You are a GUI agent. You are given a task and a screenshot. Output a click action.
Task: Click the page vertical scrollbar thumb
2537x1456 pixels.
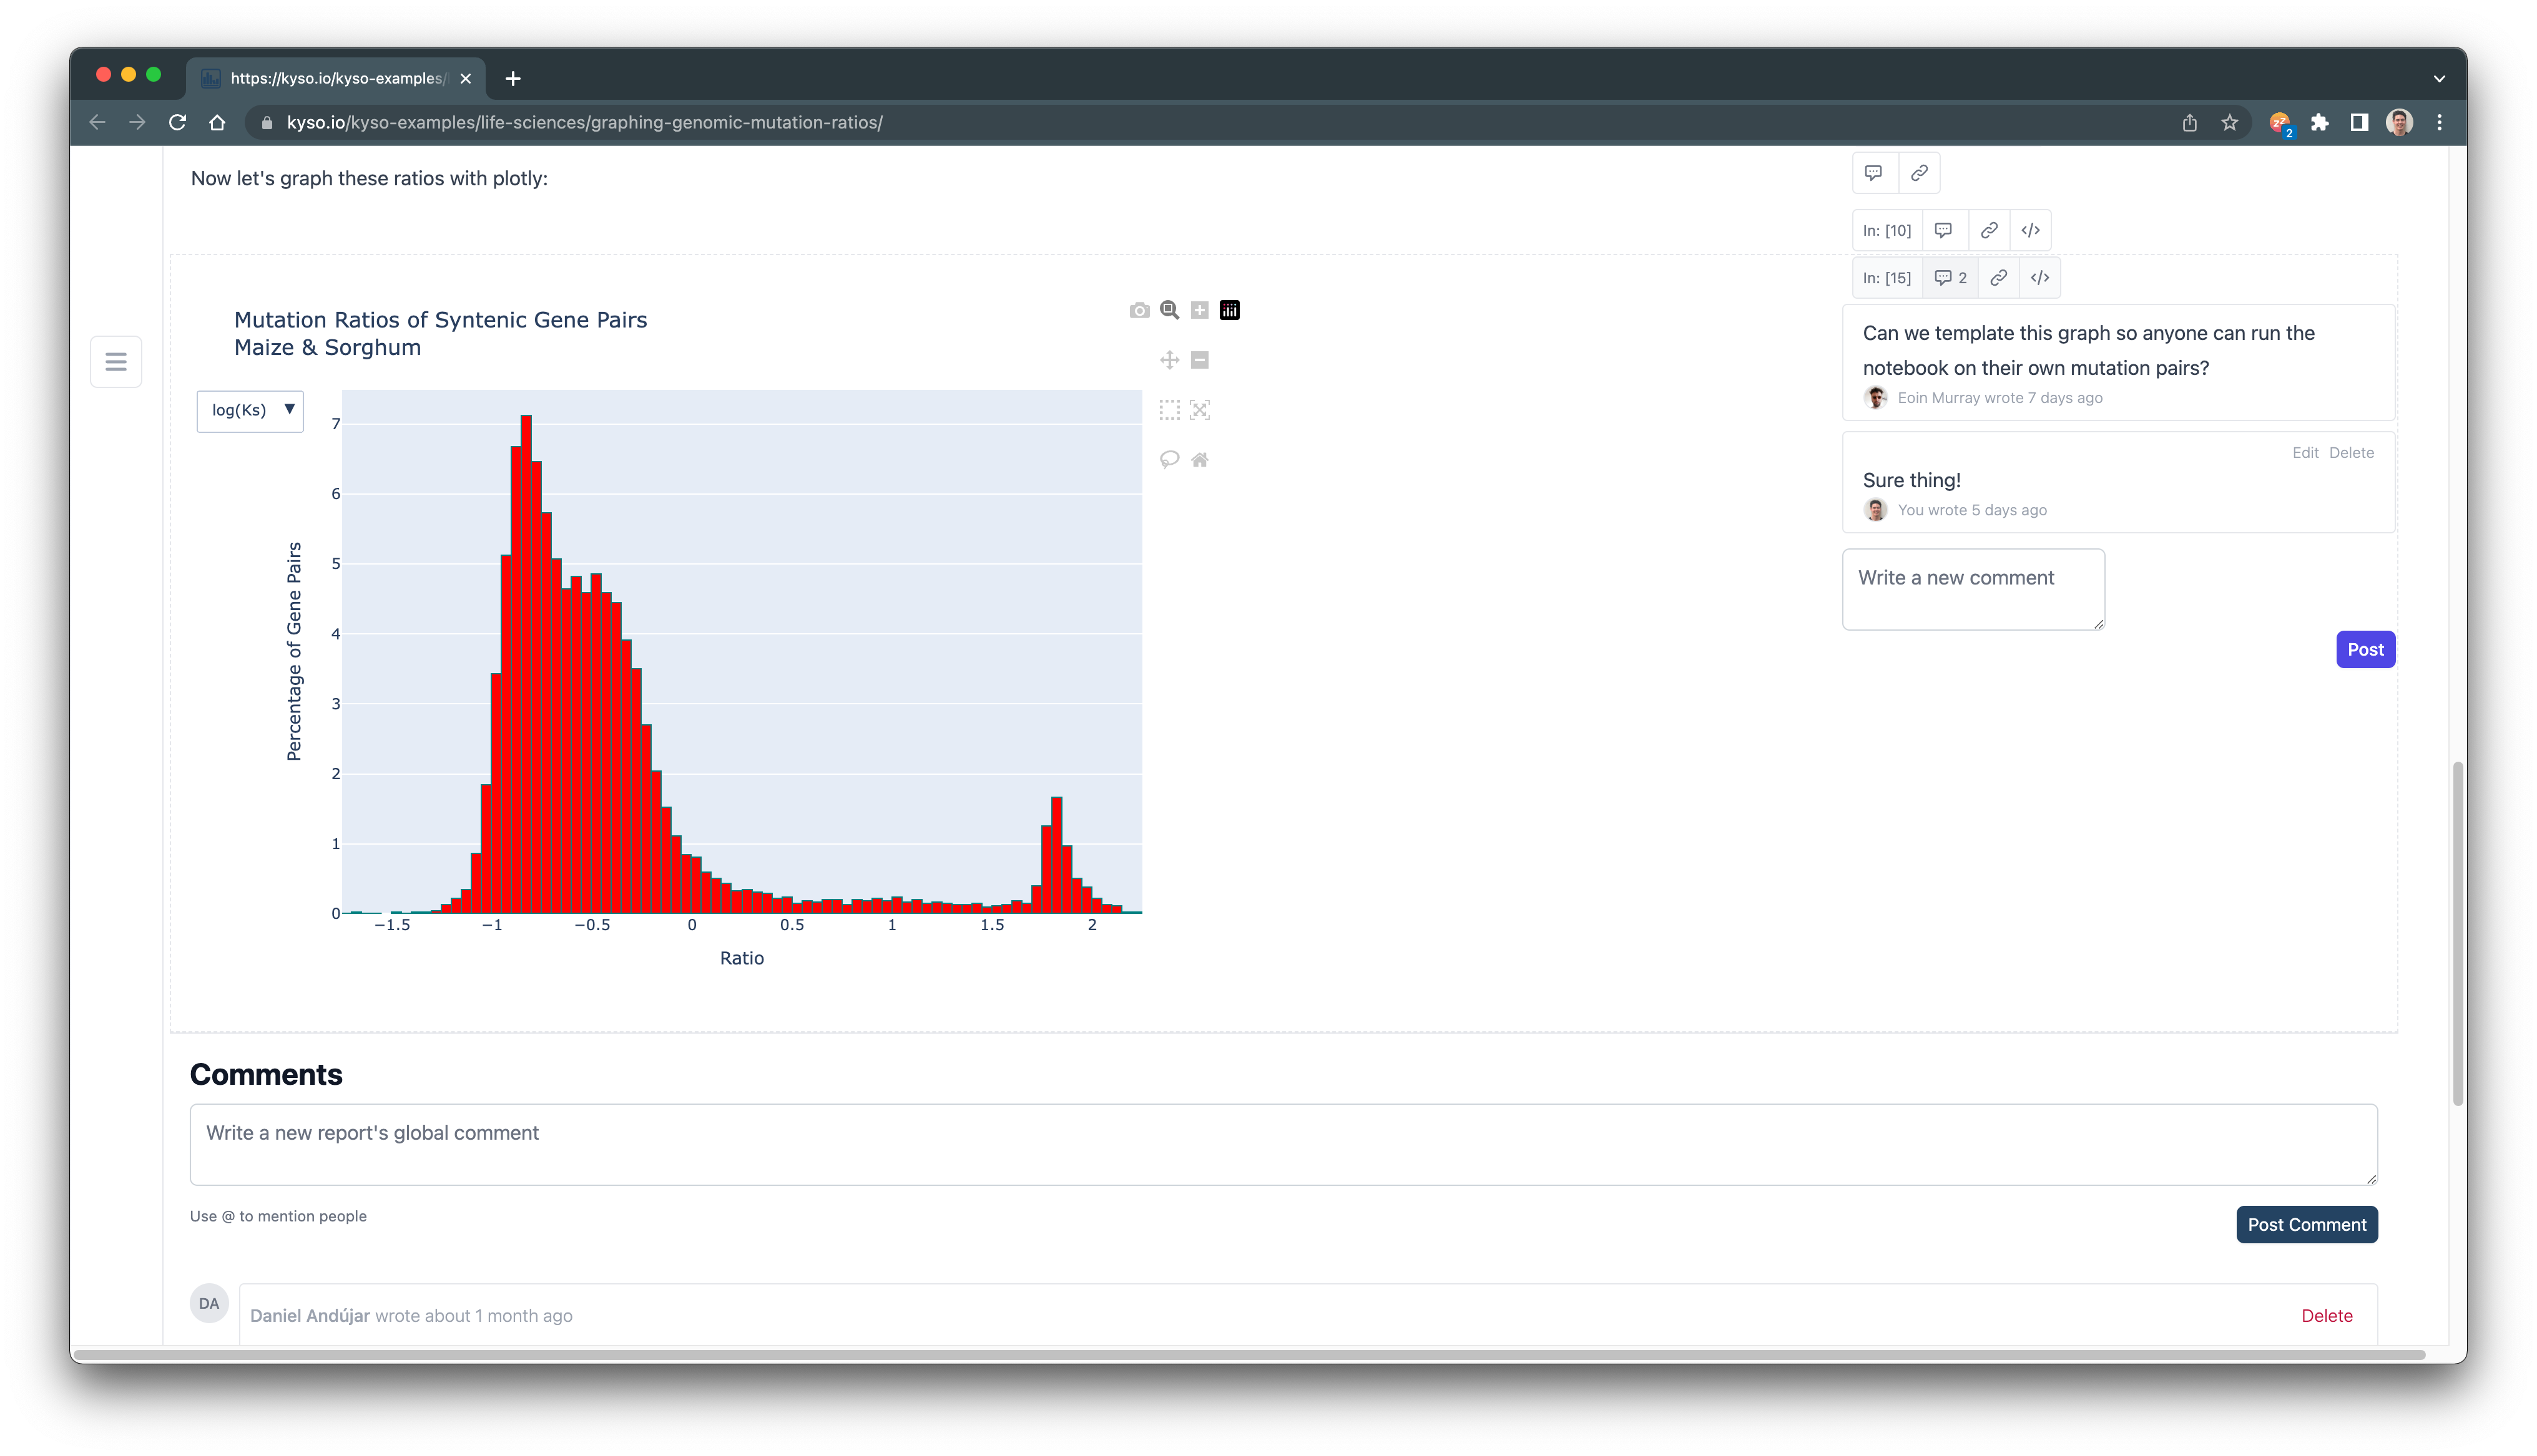[2458, 933]
